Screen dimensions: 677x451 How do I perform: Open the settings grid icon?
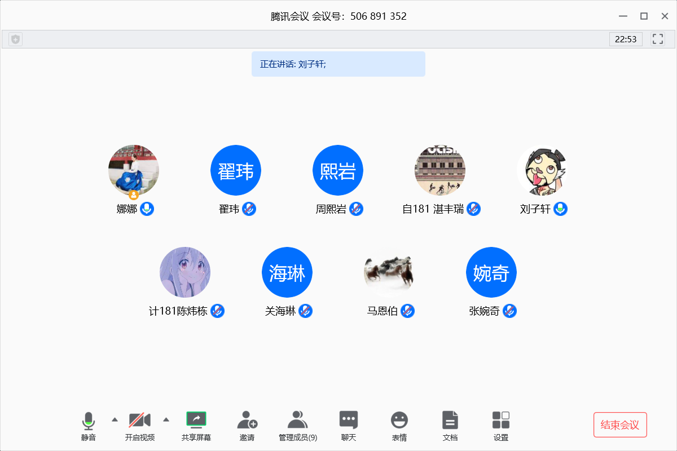point(501,420)
